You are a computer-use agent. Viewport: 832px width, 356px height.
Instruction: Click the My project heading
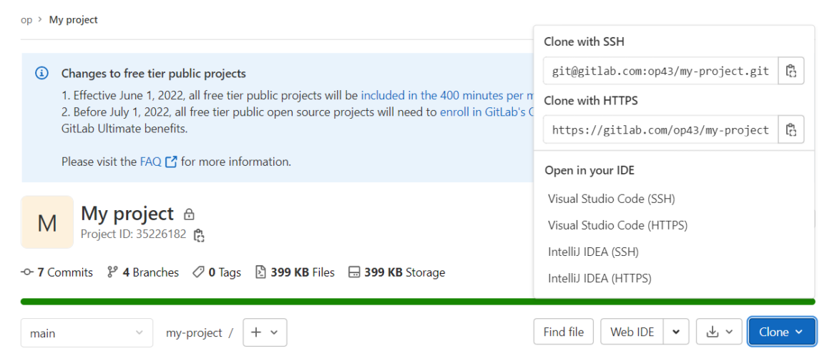(127, 213)
